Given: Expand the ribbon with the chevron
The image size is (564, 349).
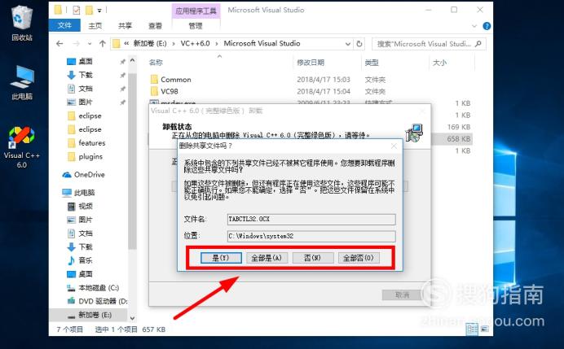Looking at the screenshot, I should point(474,26).
